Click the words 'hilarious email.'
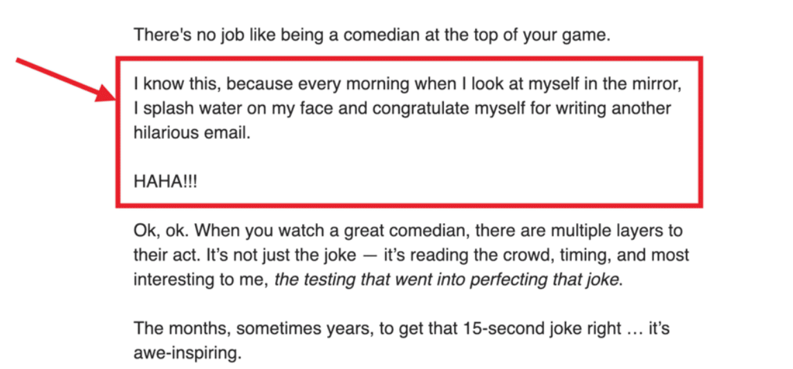 pyautogui.click(x=192, y=133)
